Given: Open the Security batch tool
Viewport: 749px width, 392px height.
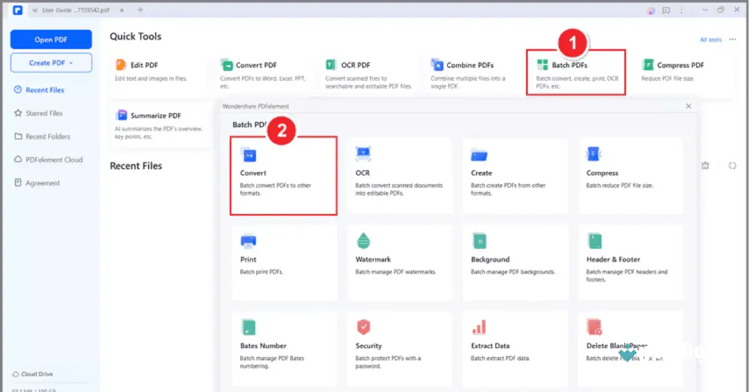Looking at the screenshot, I should 399,346.
